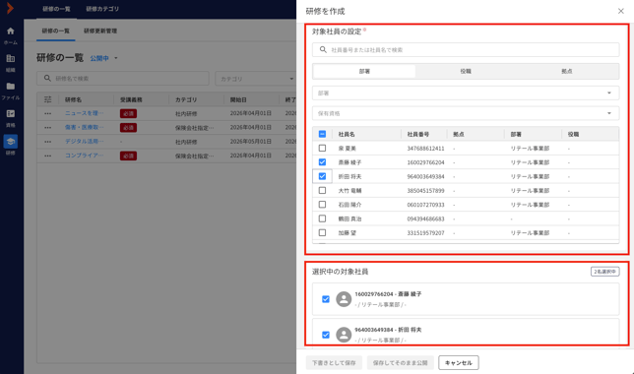Open the three-dot menu for コンプライア… row
The width and height of the screenshot is (634, 374).
pyautogui.click(x=47, y=156)
